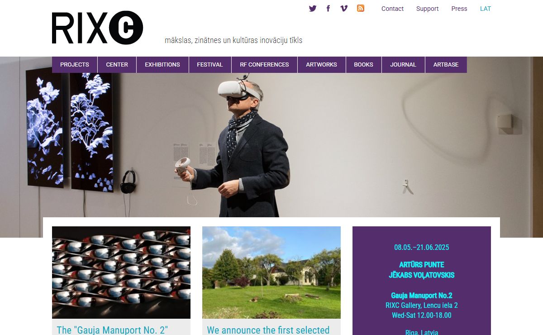The height and width of the screenshot is (335, 543).
Task: Go home via the RIXC logo
Action: tap(98, 28)
